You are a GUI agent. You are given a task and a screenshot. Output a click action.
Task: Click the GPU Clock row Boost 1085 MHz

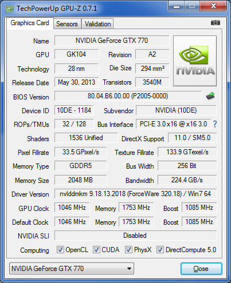[x=199, y=208]
